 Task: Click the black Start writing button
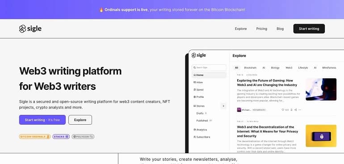point(309,29)
